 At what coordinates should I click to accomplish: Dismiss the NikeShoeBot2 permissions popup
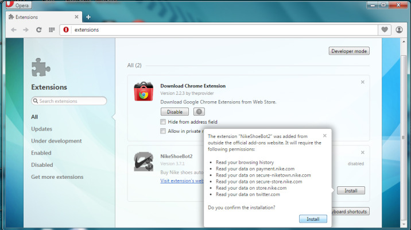pos(324,136)
